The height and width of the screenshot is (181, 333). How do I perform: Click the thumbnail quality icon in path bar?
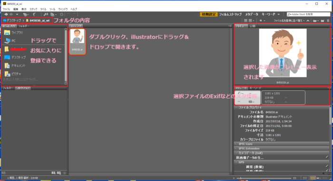(x=245, y=20)
